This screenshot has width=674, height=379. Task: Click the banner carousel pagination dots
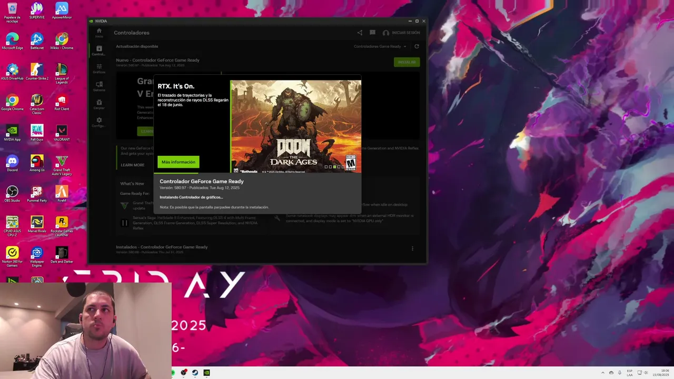point(334,167)
